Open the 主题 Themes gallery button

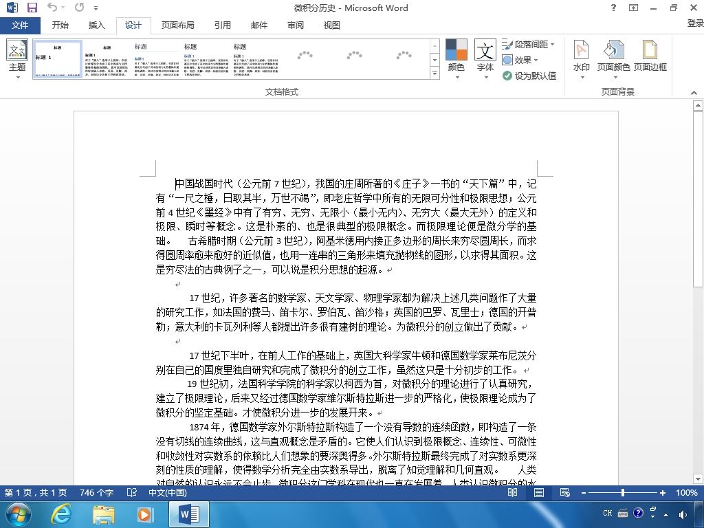click(17, 59)
